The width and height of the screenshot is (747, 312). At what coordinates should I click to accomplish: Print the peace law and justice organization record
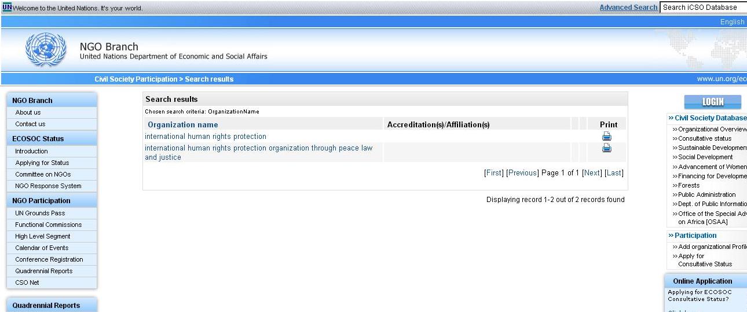click(x=607, y=148)
